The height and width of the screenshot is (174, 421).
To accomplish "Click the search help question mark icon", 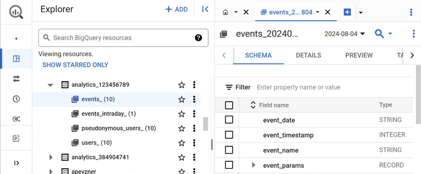I will click(x=198, y=38).
